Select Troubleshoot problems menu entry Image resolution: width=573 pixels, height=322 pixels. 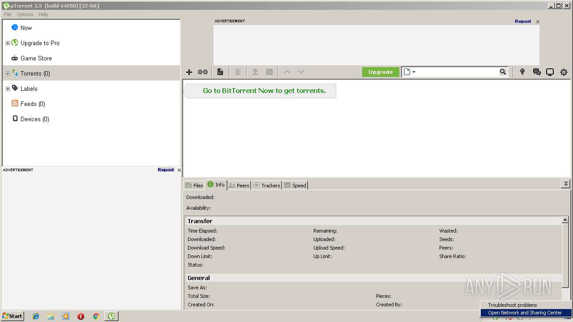point(526,305)
